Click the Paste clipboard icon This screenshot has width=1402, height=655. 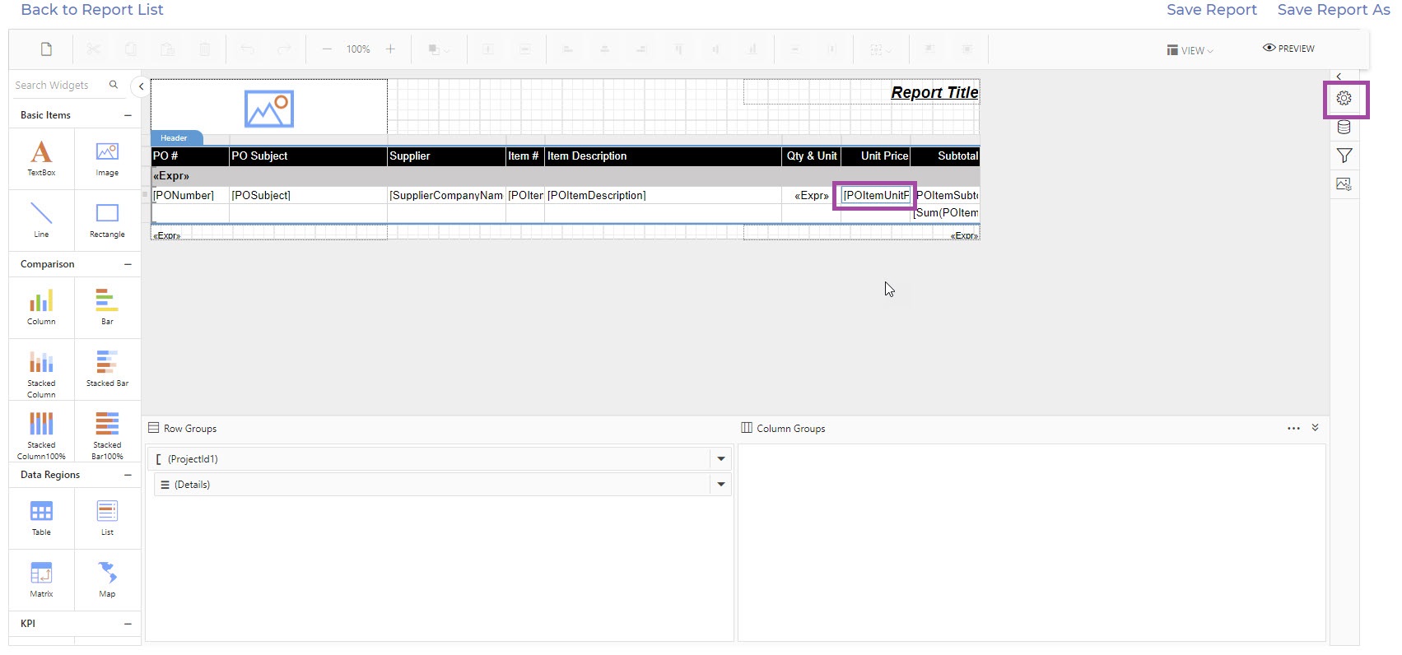tap(167, 49)
